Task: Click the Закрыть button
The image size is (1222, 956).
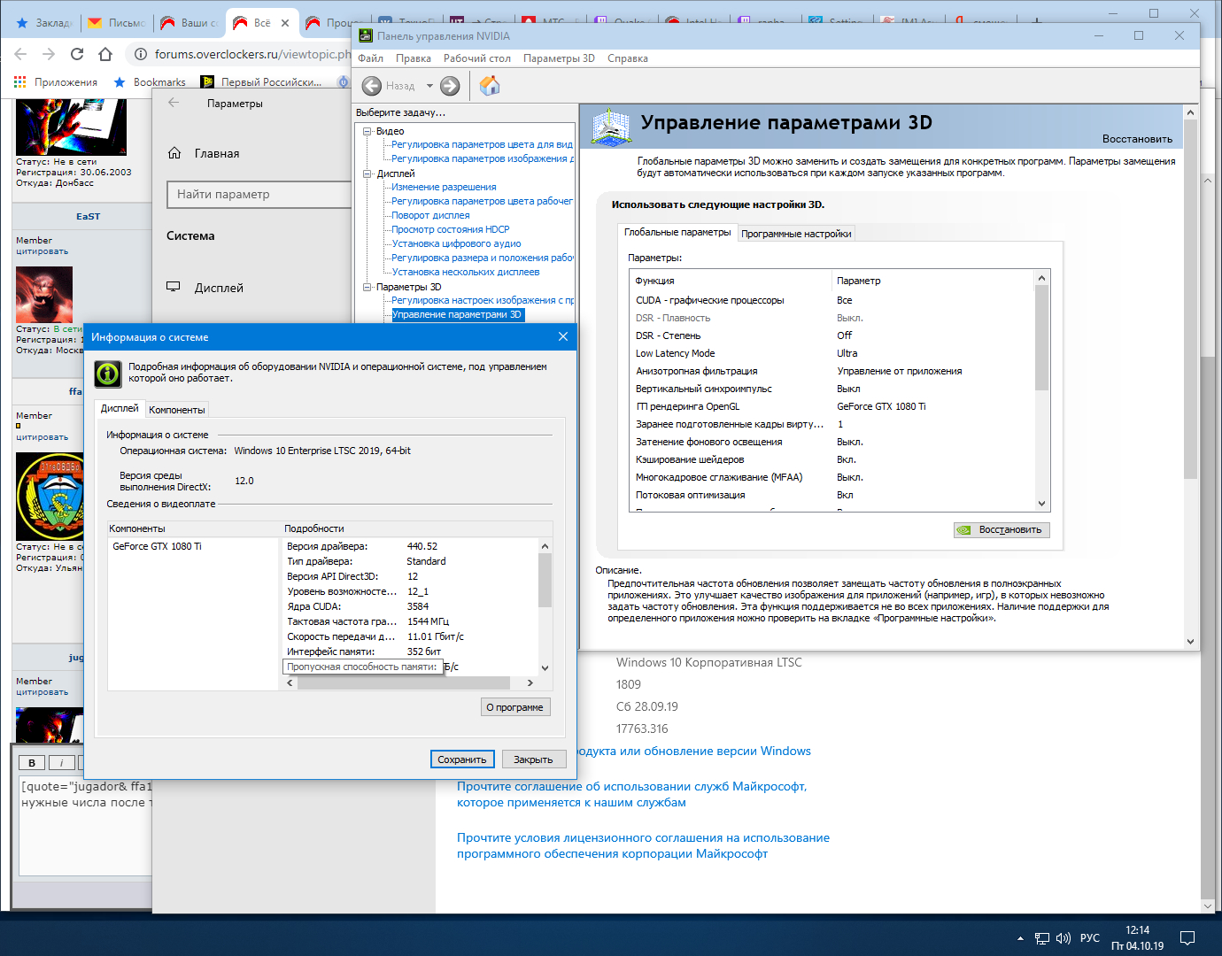Action: pyautogui.click(x=533, y=759)
